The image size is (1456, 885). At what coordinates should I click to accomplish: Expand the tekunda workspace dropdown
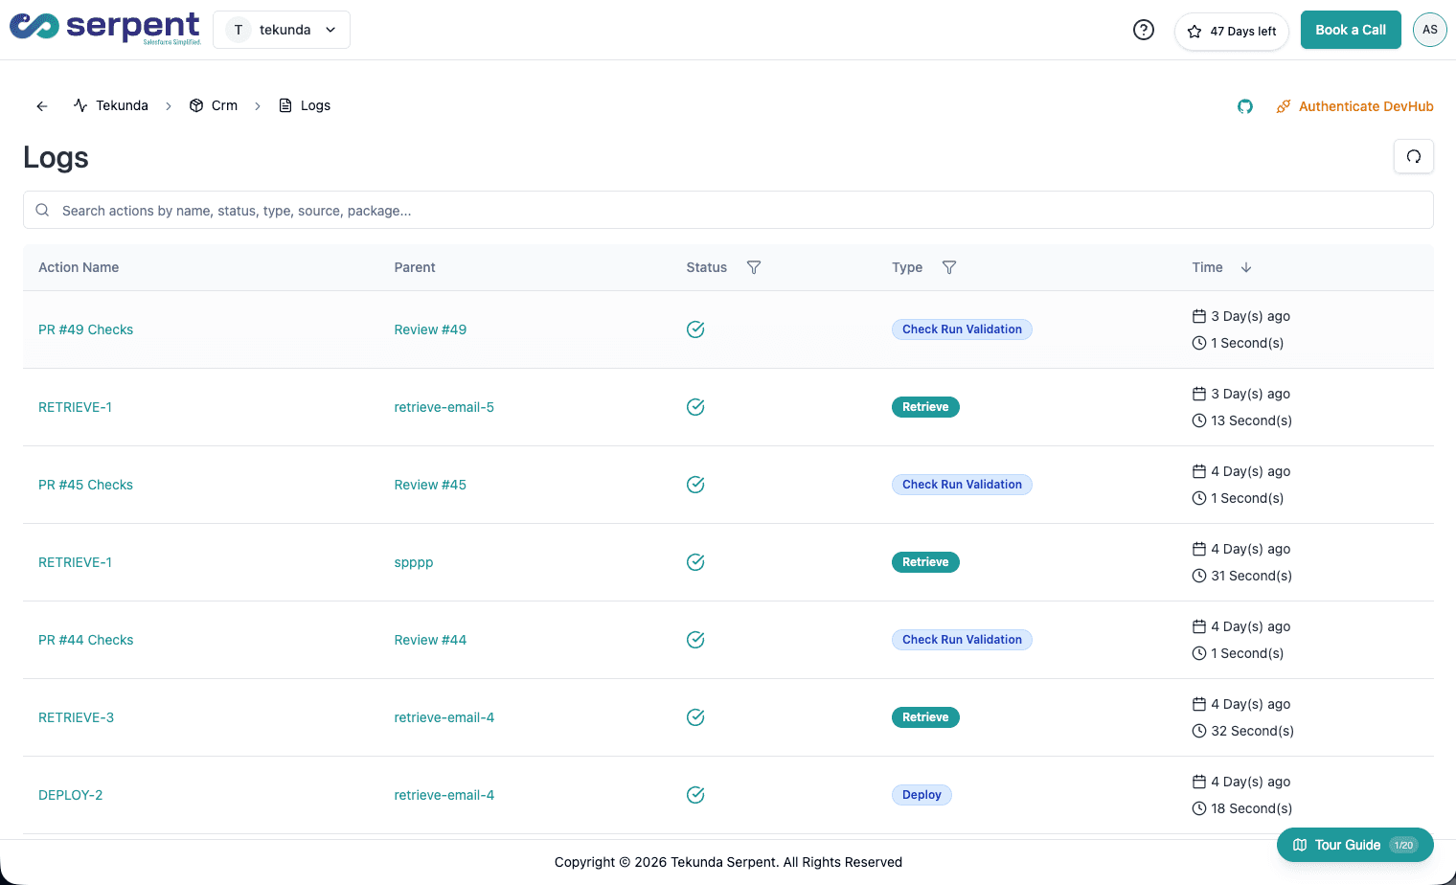(330, 30)
